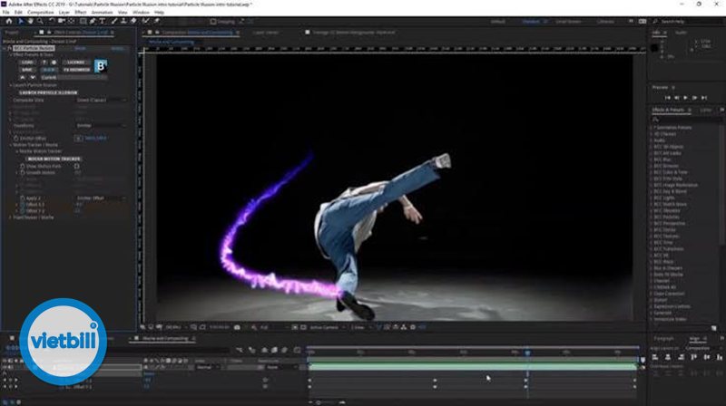Viewport: 726px width, 406px height.
Task: Select the Roto Brush tool
Action: 145,21
